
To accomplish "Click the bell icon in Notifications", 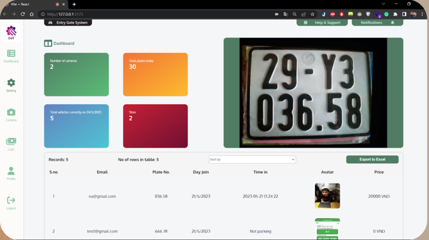I will pos(393,22).
